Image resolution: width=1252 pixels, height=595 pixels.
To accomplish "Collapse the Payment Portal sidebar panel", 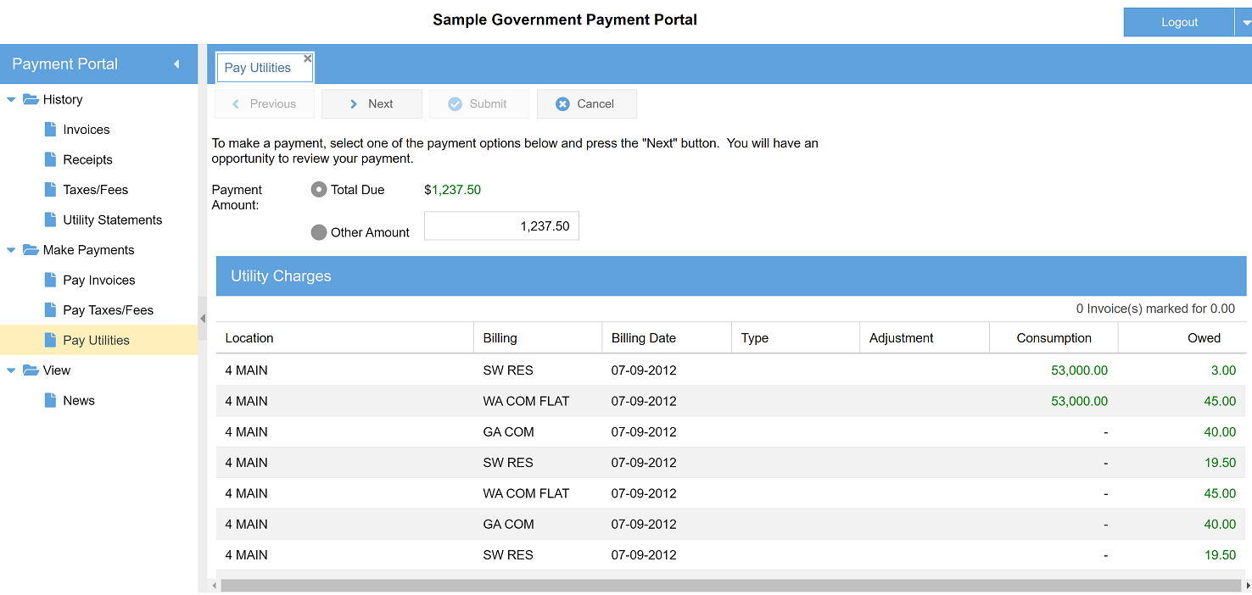I will (x=176, y=64).
